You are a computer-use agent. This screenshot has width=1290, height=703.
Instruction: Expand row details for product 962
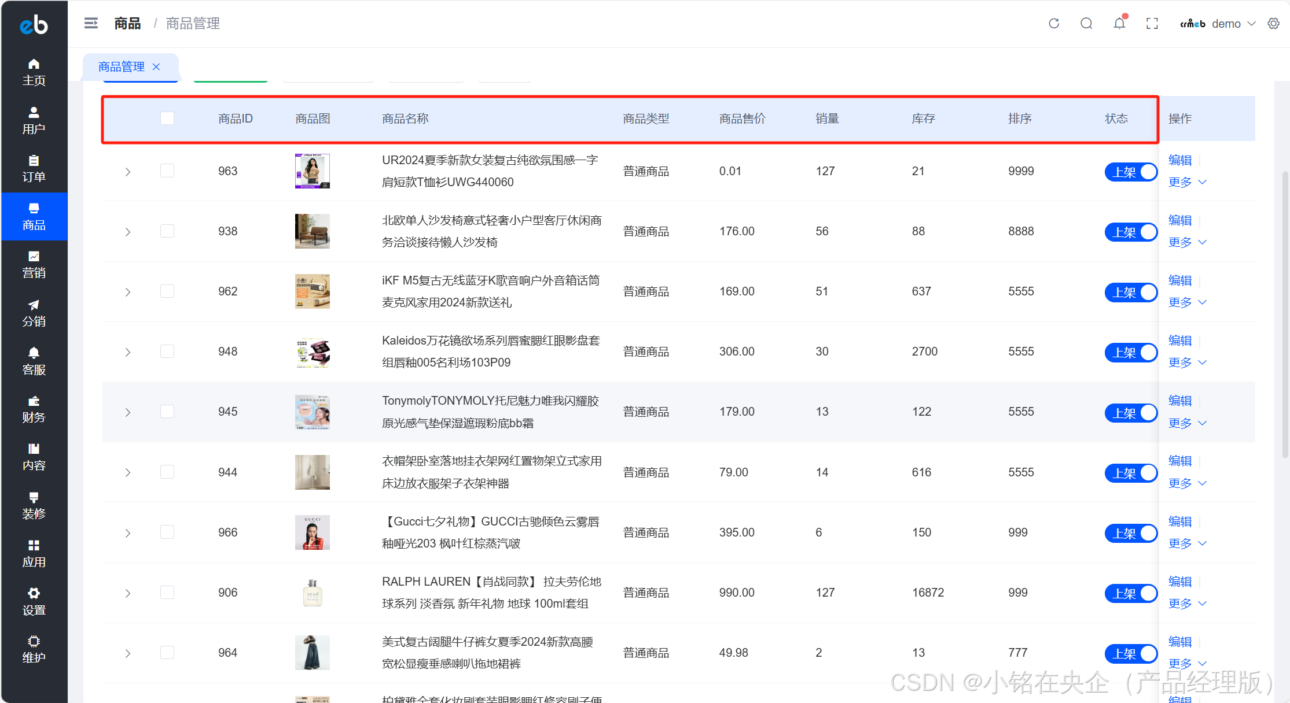[128, 292]
